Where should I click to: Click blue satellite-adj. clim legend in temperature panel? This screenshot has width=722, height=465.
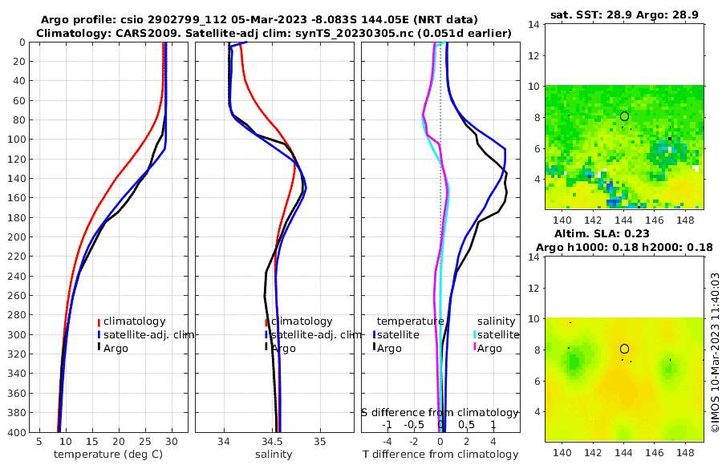[146, 334]
